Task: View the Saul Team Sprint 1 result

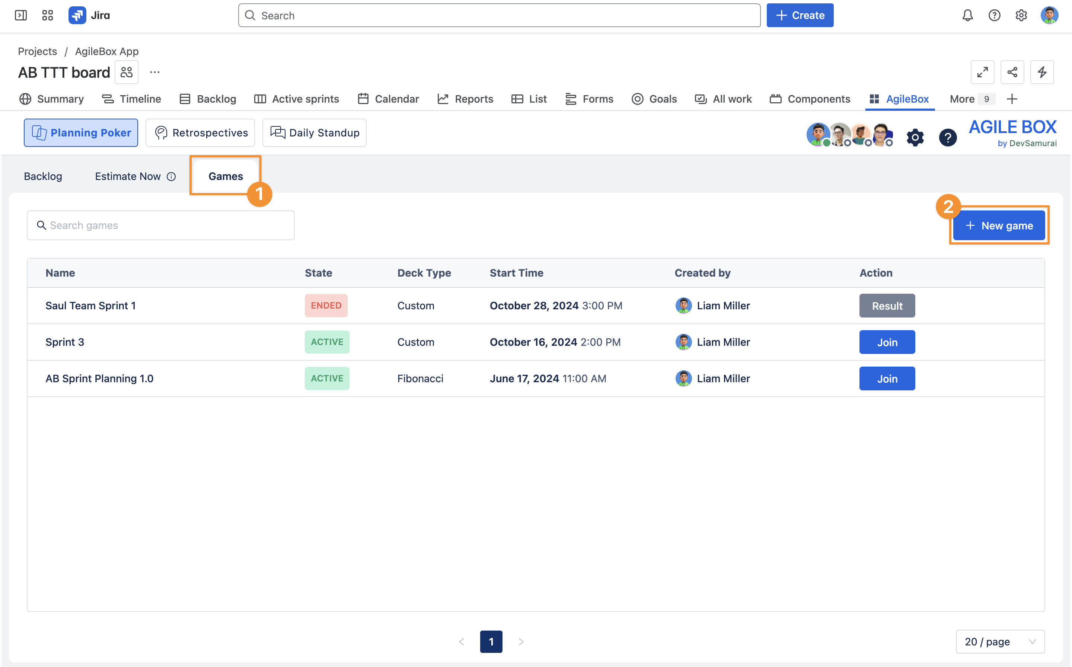Action: (887, 306)
